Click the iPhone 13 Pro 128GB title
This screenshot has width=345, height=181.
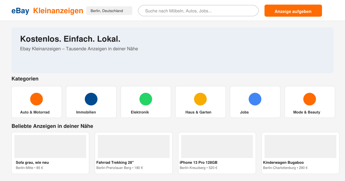[x=198, y=163]
